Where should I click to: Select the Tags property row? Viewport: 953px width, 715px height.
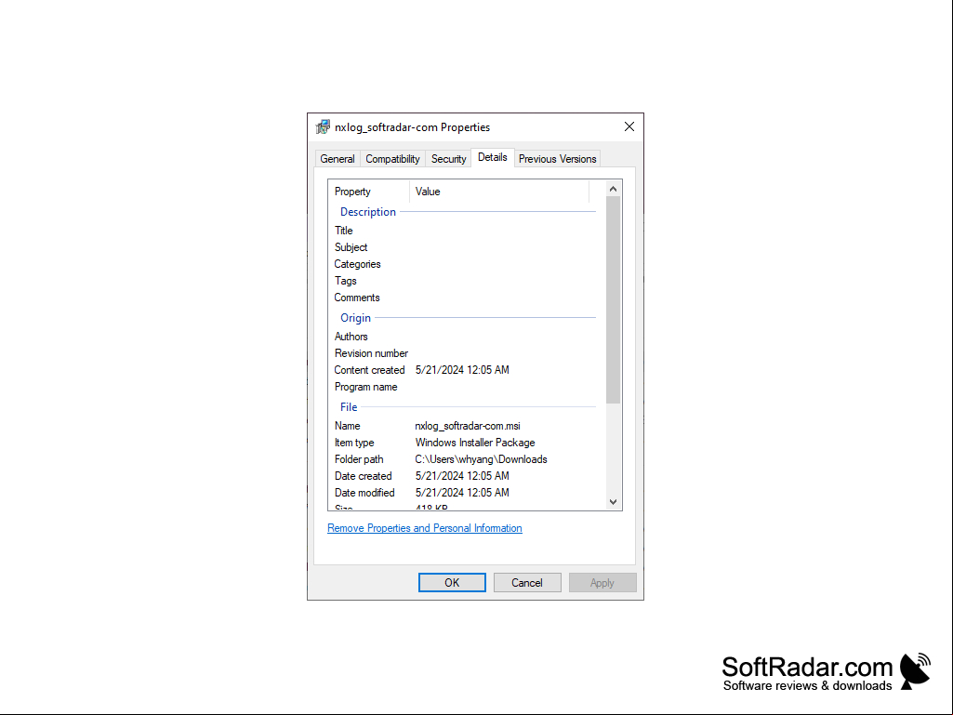465,281
